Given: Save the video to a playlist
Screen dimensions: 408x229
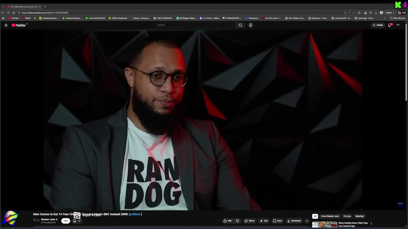Looking at the screenshot, I should (277, 221).
